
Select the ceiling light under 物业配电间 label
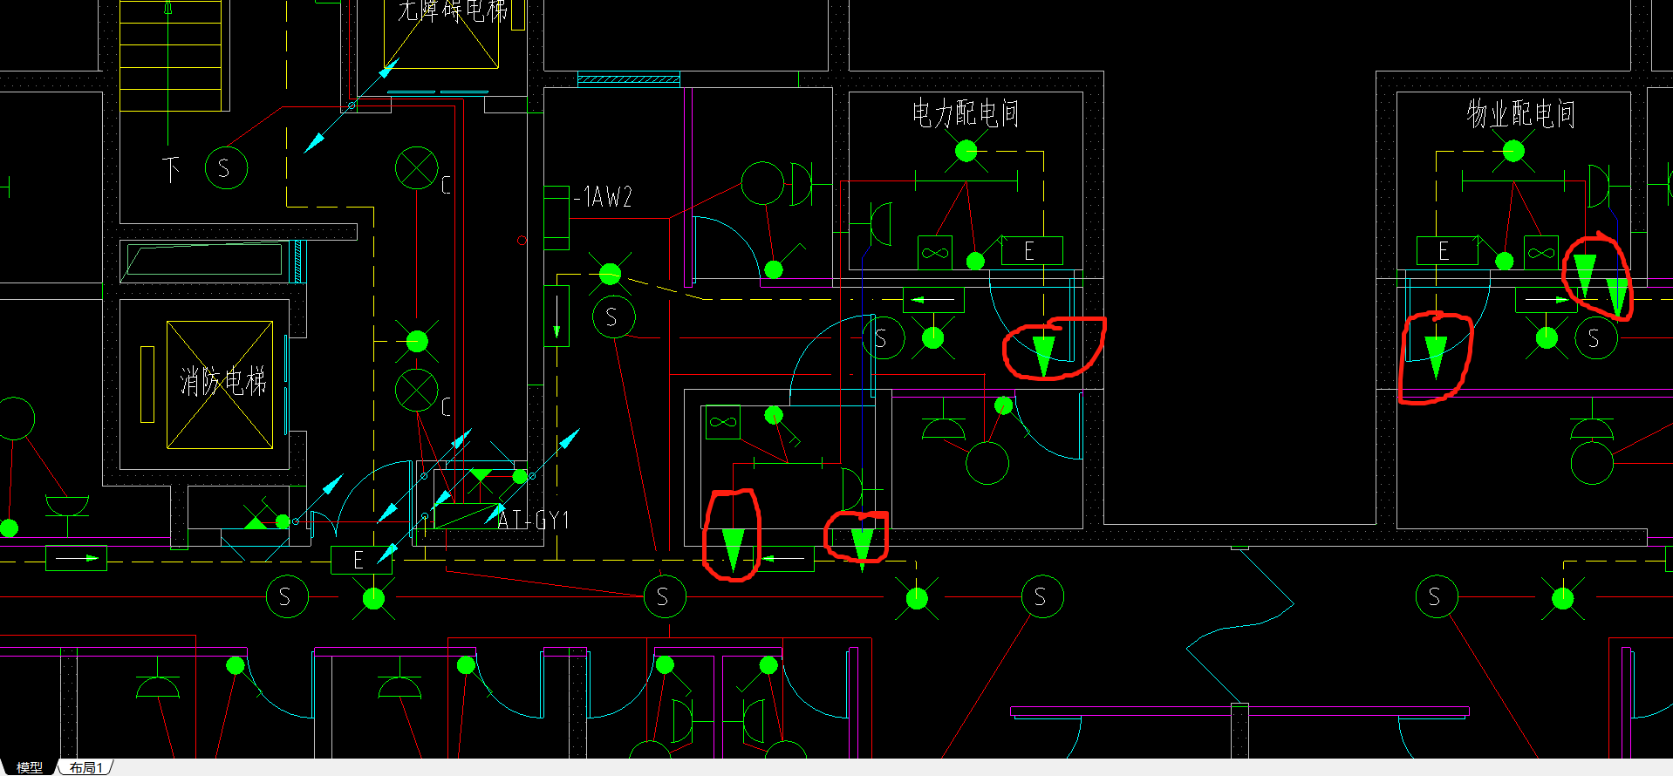1513,152
